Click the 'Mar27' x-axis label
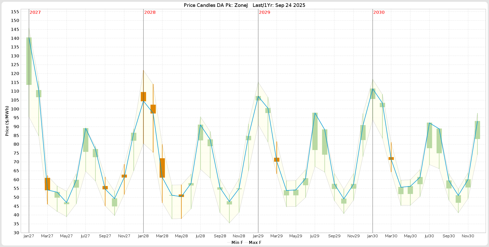The height and width of the screenshot is (247, 489). pyautogui.click(x=47, y=236)
